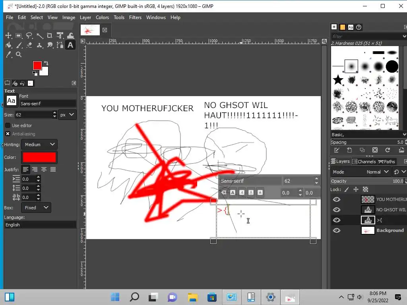Click the Refresh brushes icon
This screenshot has height=305, width=407.
(x=388, y=150)
